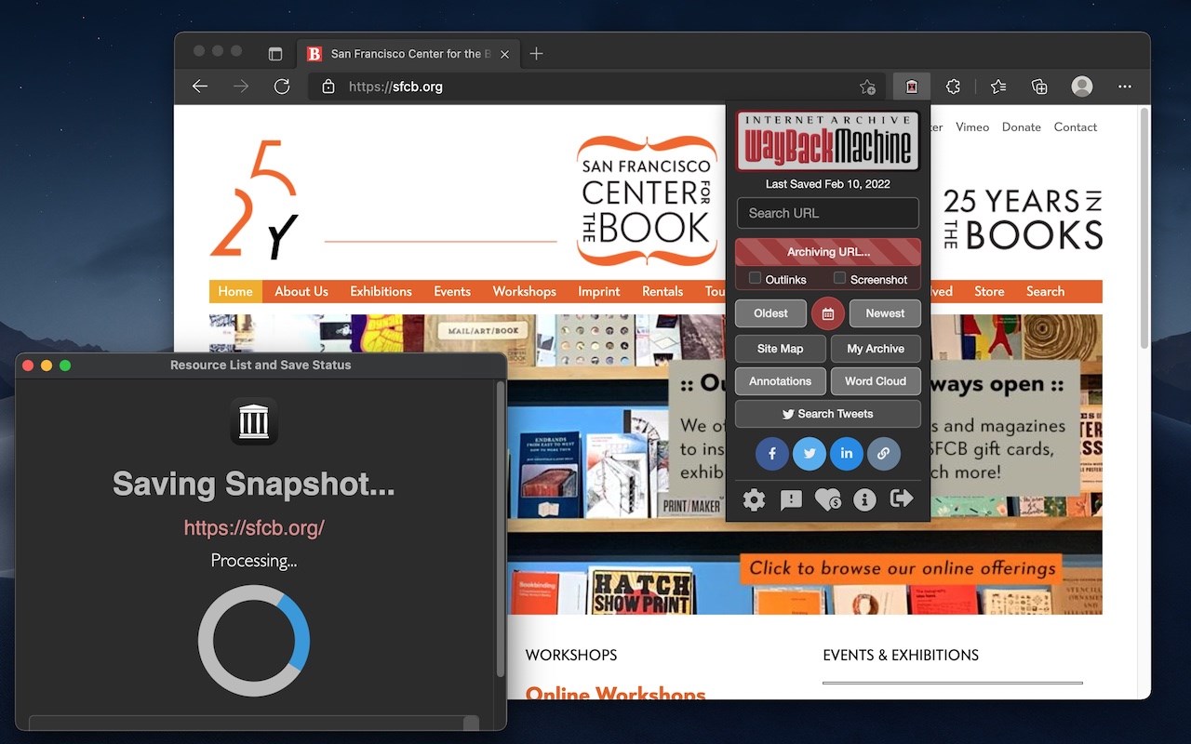1191x744 pixels.
Task: Click the Oldest button
Action: pyautogui.click(x=770, y=313)
